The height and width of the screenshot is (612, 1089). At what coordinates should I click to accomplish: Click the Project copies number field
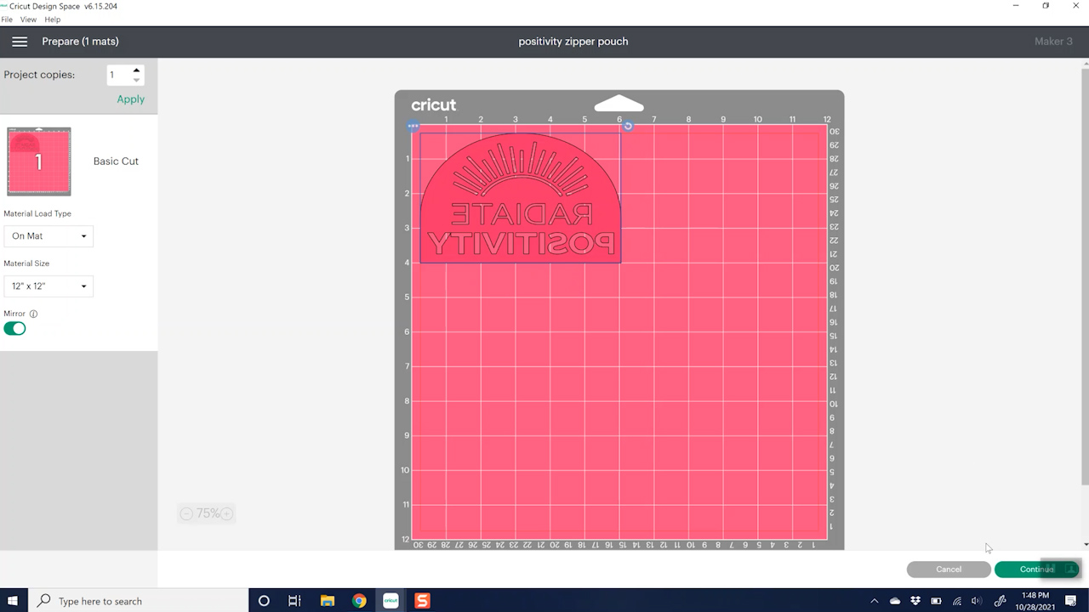(x=118, y=75)
